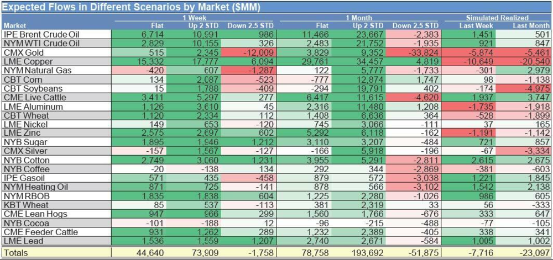The height and width of the screenshot is (260, 553).
Task: Select the 1 Month group header
Action: coord(360,18)
